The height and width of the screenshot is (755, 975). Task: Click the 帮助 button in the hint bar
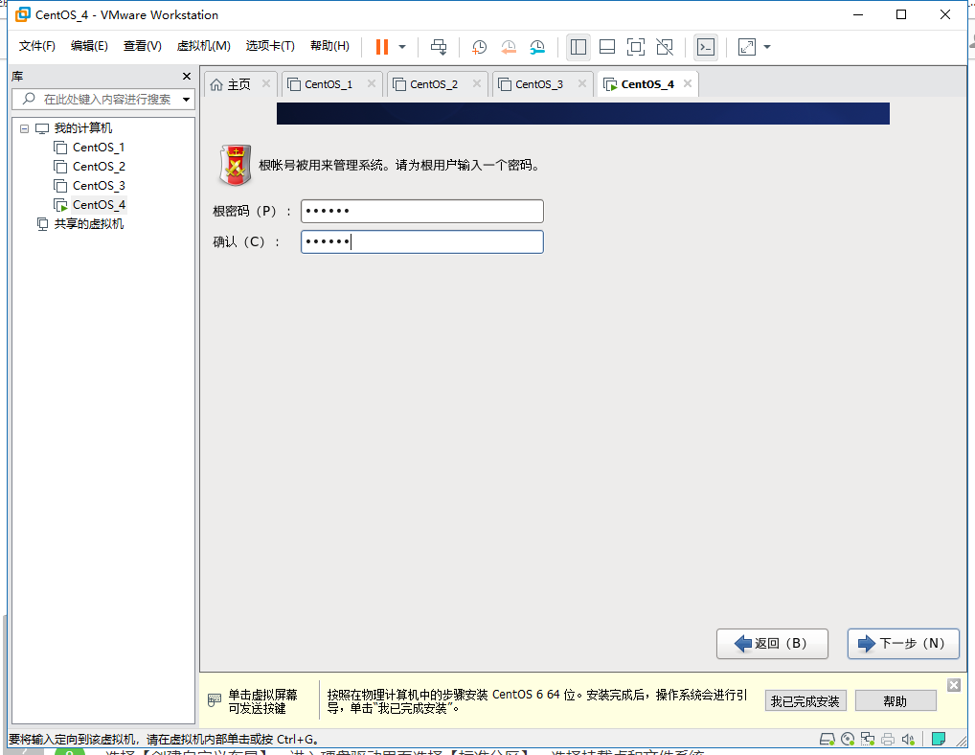[896, 701]
